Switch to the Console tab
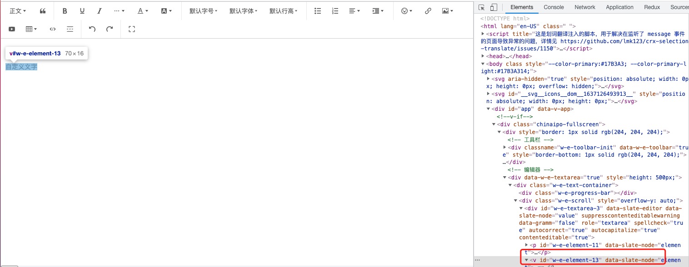The width and height of the screenshot is (689, 267). click(554, 7)
